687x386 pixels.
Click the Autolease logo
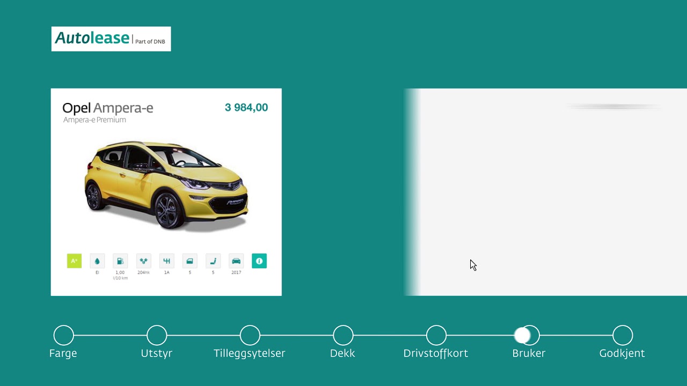pos(111,39)
